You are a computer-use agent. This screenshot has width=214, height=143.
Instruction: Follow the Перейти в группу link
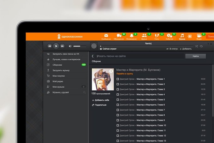[x=125, y=74]
